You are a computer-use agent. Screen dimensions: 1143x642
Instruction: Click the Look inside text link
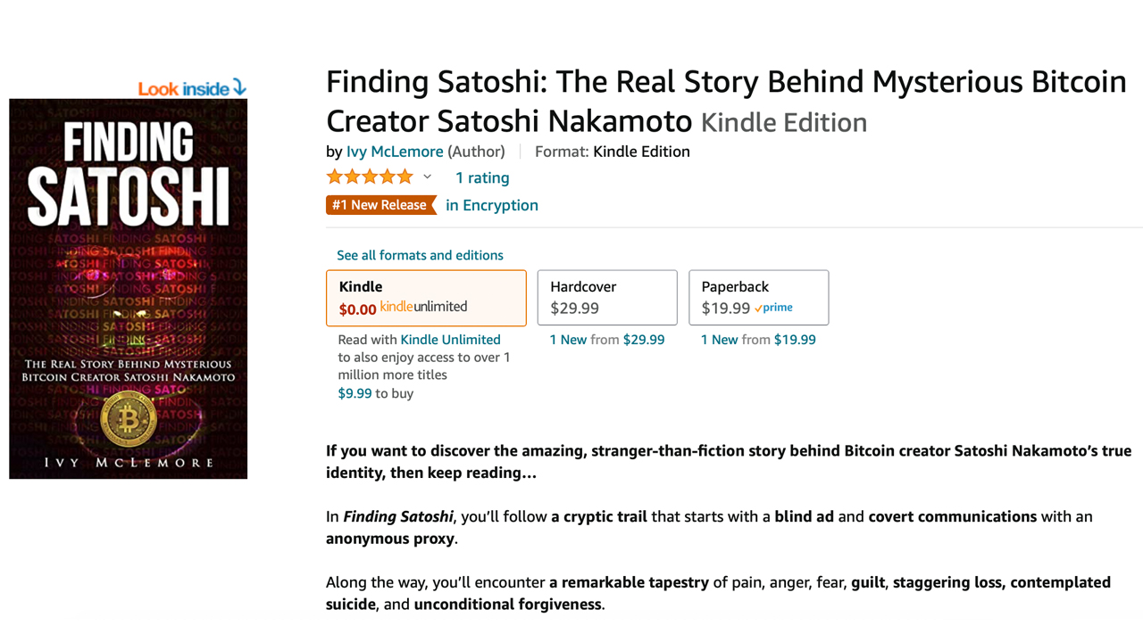pyautogui.click(x=181, y=88)
